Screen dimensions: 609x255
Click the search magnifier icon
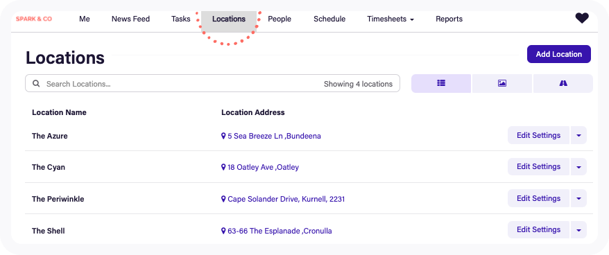(x=36, y=83)
